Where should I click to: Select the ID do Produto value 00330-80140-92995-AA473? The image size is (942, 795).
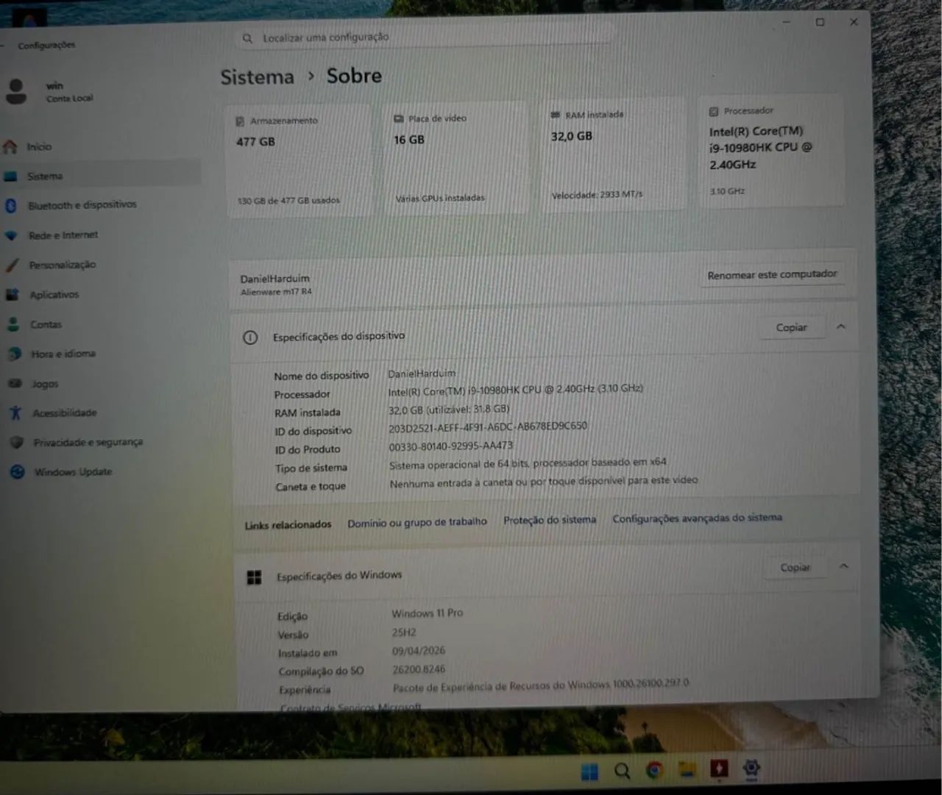click(450, 446)
